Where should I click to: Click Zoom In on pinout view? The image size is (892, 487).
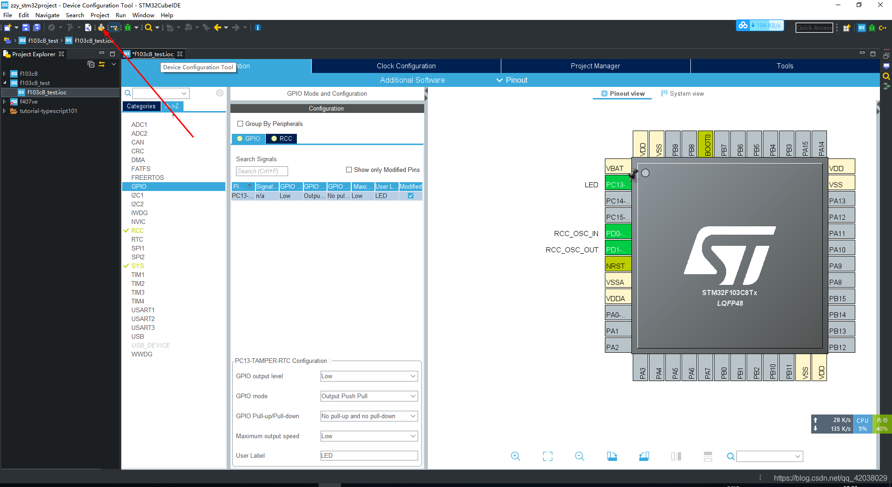point(515,456)
